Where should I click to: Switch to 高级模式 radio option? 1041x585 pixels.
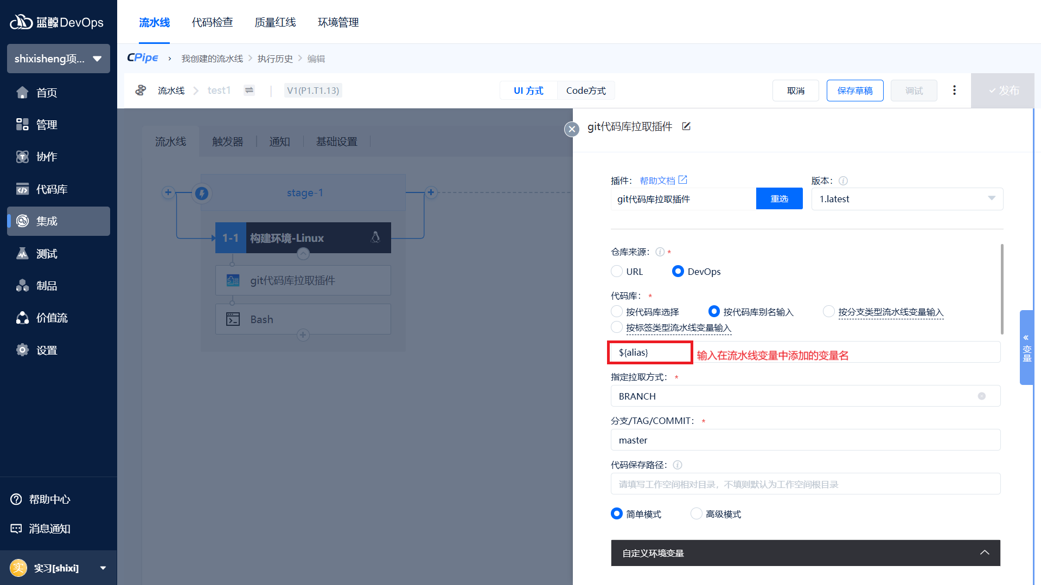coord(696,514)
